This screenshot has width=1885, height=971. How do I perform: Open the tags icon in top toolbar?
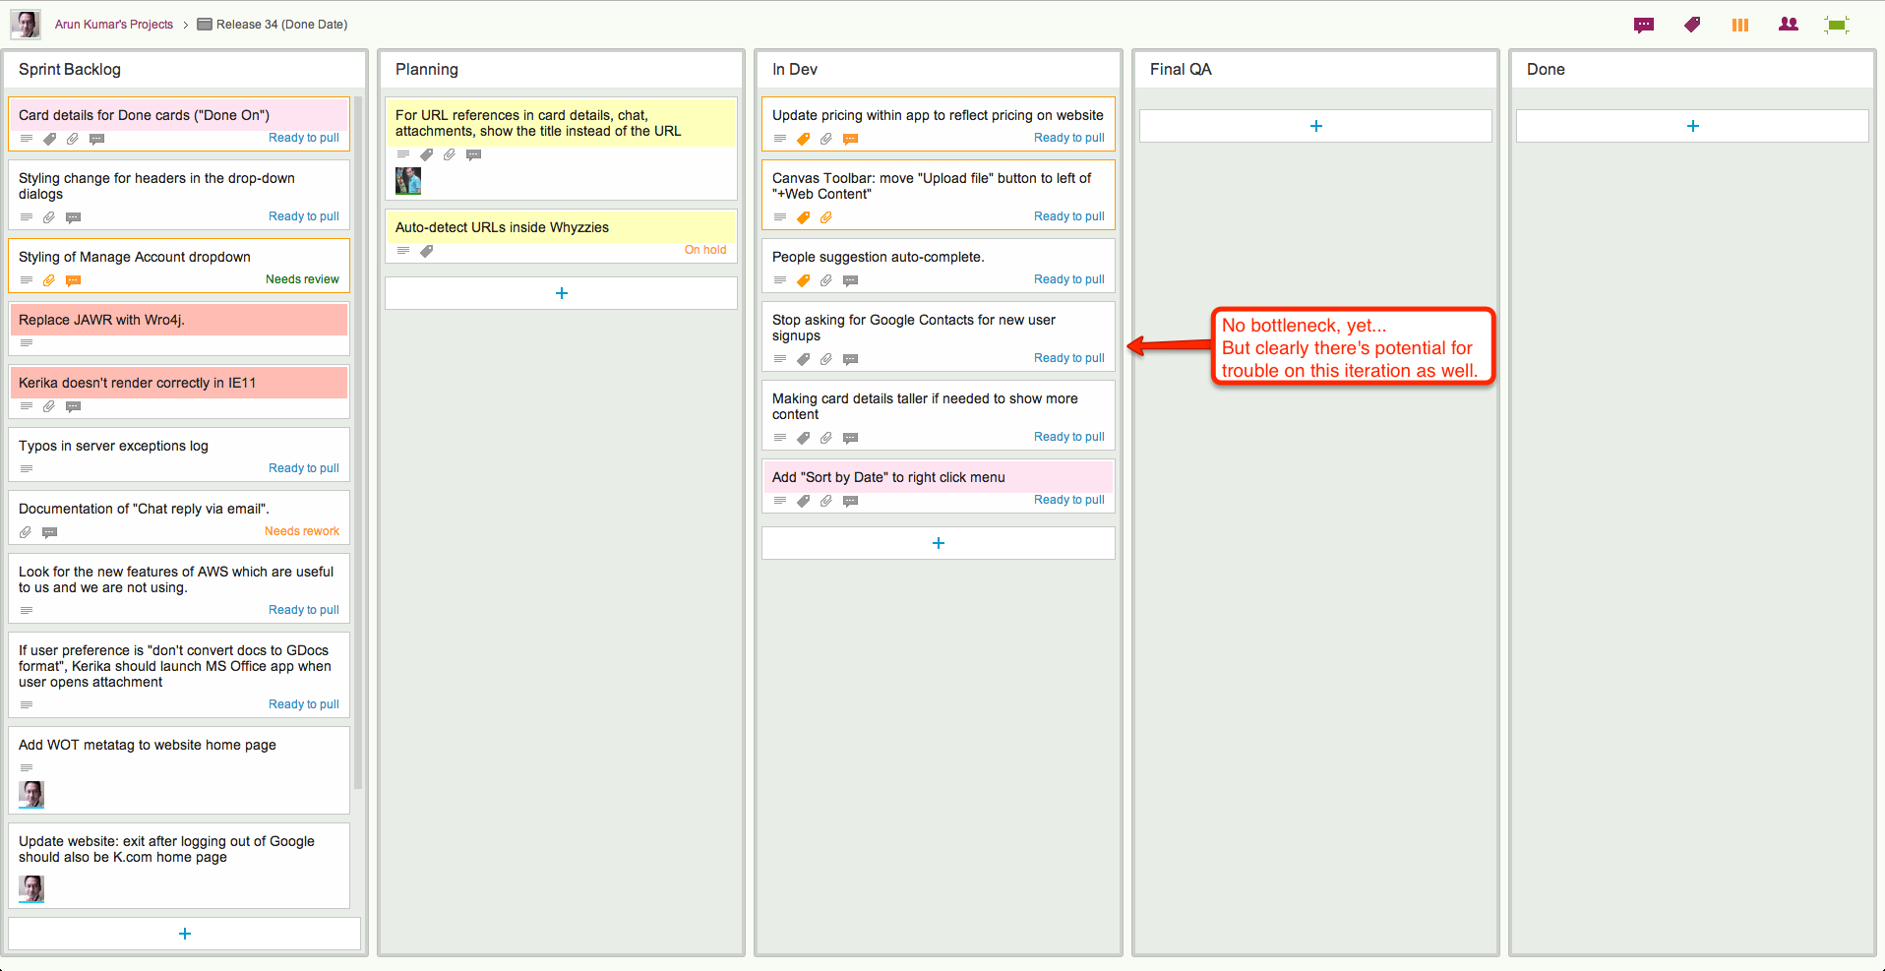tap(1692, 25)
